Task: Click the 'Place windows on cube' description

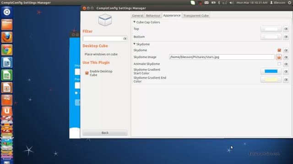Action: coord(101,54)
